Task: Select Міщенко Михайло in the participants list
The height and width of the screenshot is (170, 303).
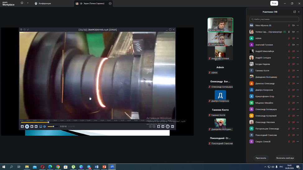Action: (x=274, y=103)
